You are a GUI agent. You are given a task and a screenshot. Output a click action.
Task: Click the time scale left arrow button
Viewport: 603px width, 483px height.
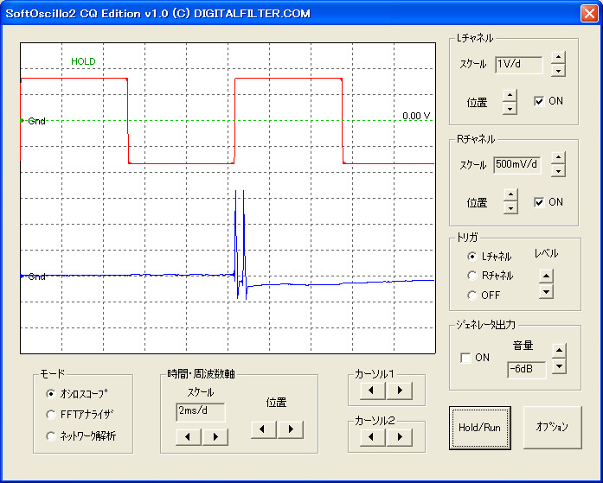(x=188, y=436)
